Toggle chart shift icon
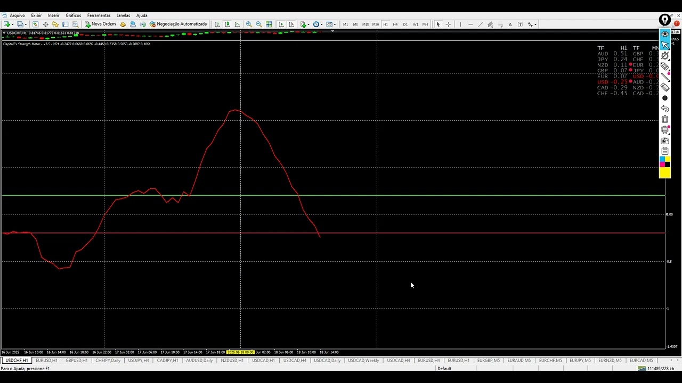Image resolution: width=682 pixels, height=383 pixels. pos(291,24)
